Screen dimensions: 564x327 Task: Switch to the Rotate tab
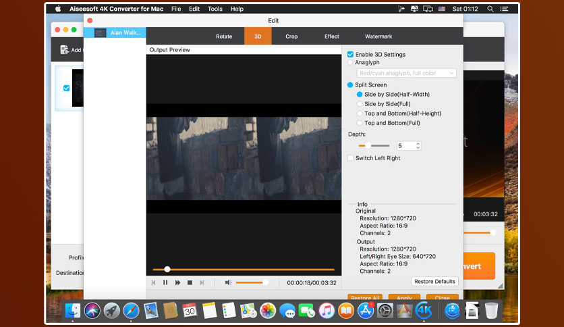(224, 36)
